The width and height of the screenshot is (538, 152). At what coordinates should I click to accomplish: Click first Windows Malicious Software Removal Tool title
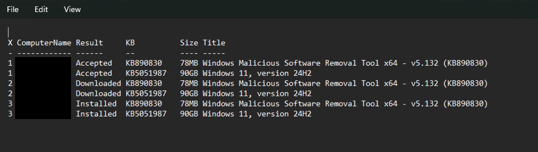[x=345, y=63]
